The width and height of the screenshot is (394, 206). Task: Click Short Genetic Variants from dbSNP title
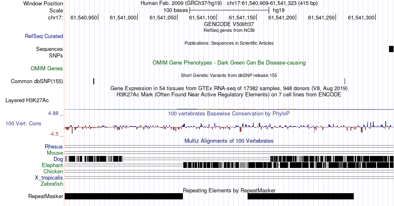pyautogui.click(x=229, y=75)
